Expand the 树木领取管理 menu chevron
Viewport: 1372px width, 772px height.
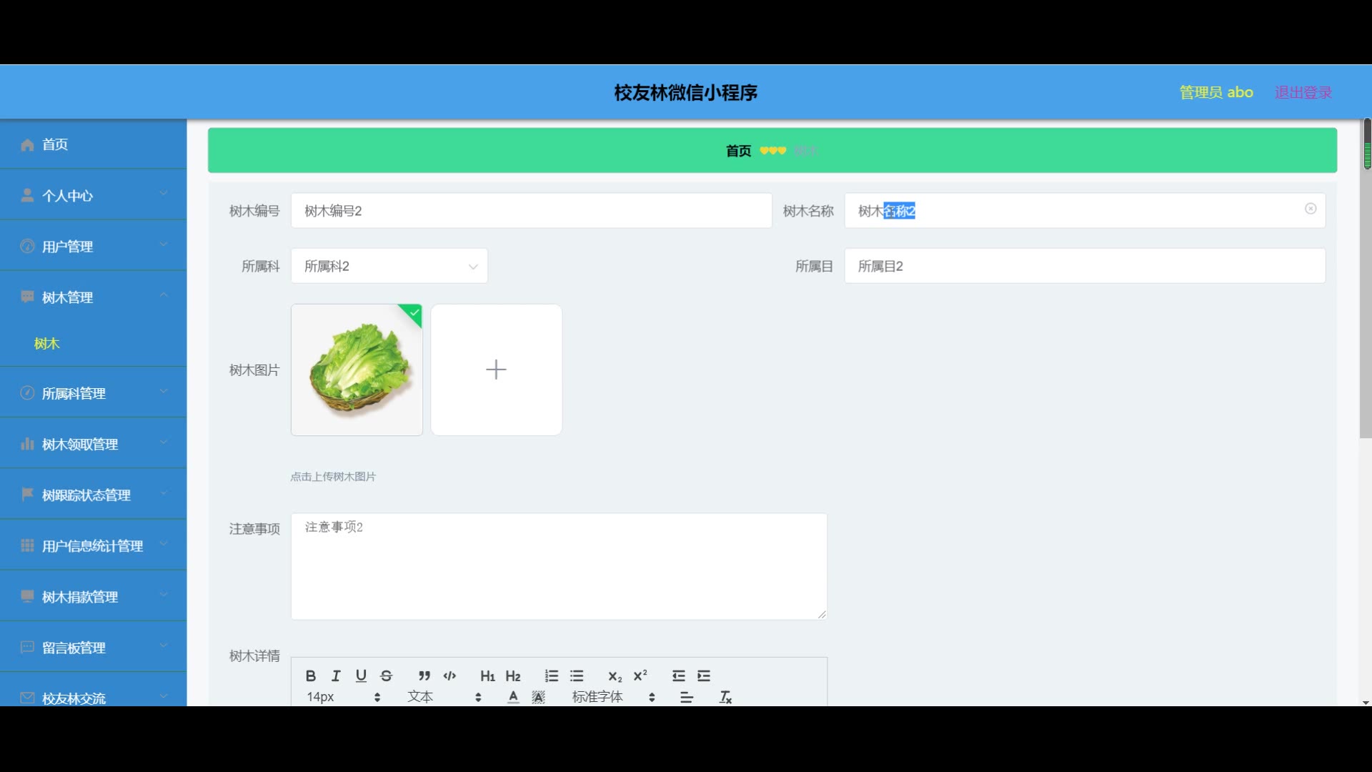pyautogui.click(x=164, y=442)
